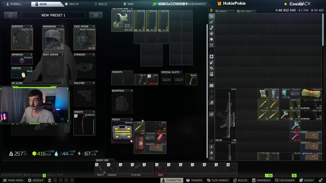Click the New Preset 1 name field

tap(53, 15)
